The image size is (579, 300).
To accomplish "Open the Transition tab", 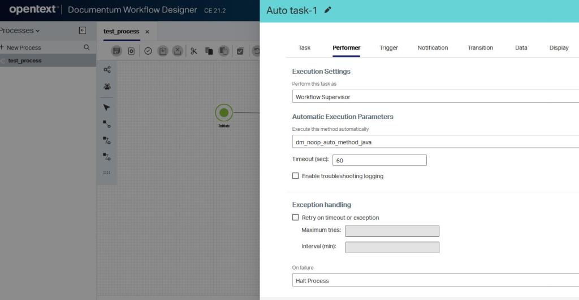I will pos(480,47).
